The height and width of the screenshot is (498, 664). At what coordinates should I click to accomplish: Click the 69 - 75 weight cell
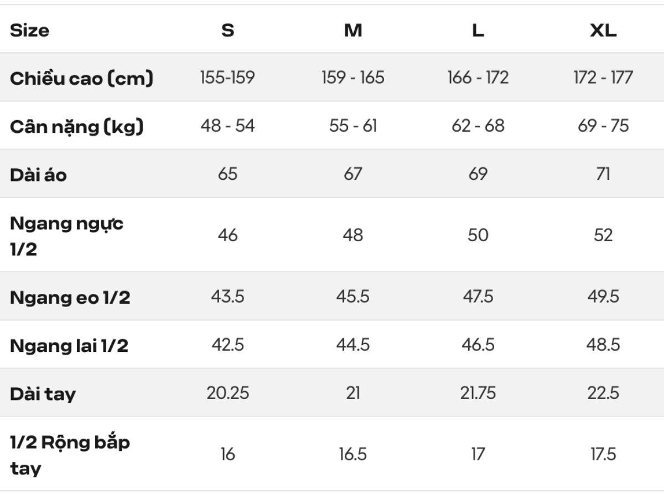[603, 126]
